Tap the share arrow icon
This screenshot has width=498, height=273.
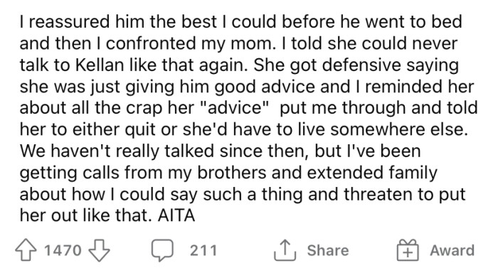(285, 250)
